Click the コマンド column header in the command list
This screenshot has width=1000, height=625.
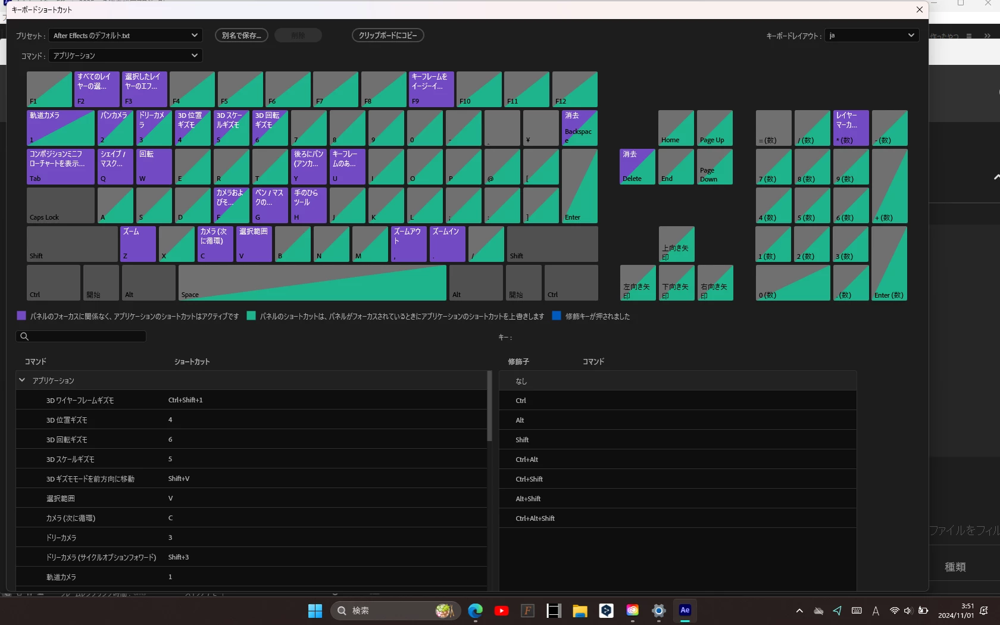[36, 361]
